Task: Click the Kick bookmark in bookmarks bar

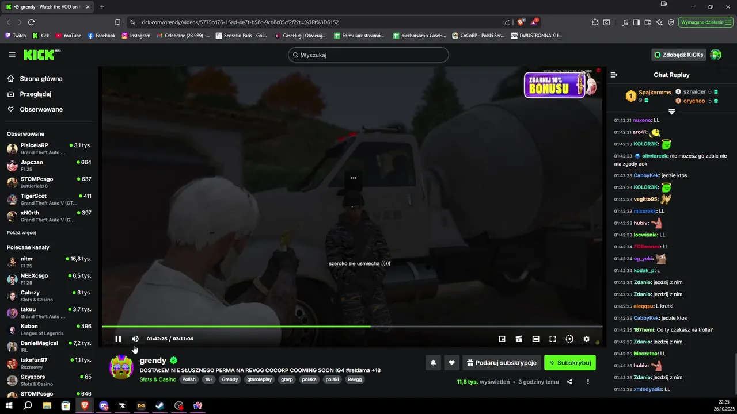Action: pyautogui.click(x=40, y=36)
